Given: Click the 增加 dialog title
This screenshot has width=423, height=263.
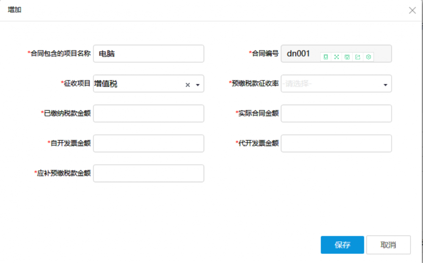Looking at the screenshot, I should (x=15, y=10).
